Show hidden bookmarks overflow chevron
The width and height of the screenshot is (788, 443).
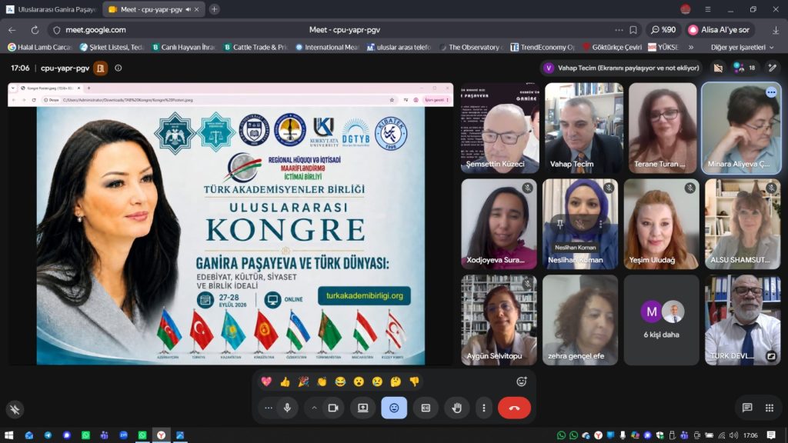(691, 47)
